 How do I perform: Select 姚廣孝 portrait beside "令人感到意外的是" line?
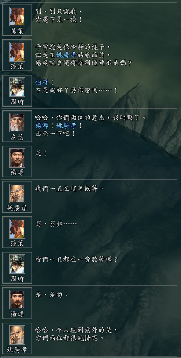[x=17, y=335]
